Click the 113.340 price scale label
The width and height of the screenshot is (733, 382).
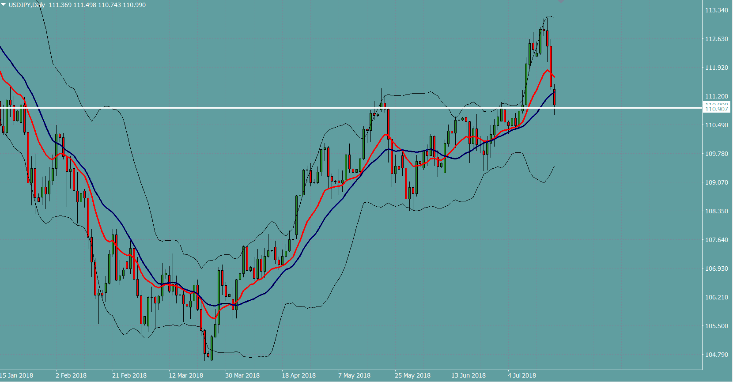coord(716,10)
